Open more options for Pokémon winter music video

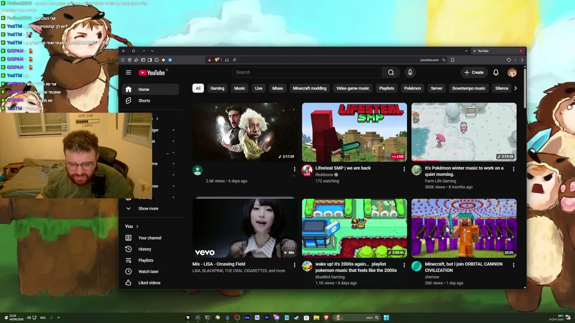click(x=513, y=169)
